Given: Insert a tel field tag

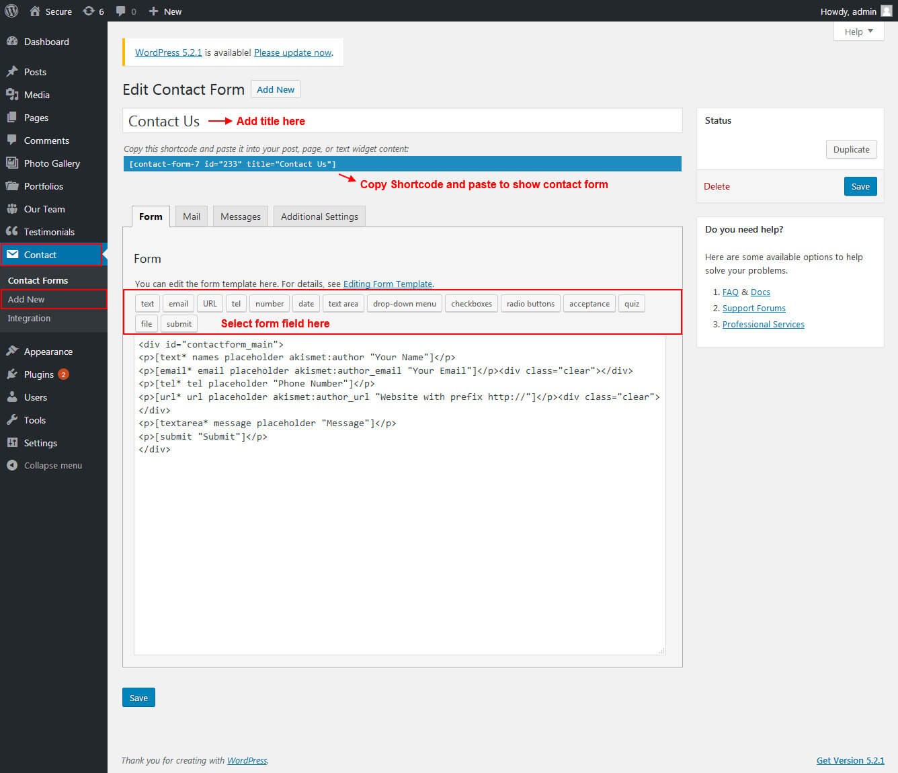Looking at the screenshot, I should click(236, 304).
